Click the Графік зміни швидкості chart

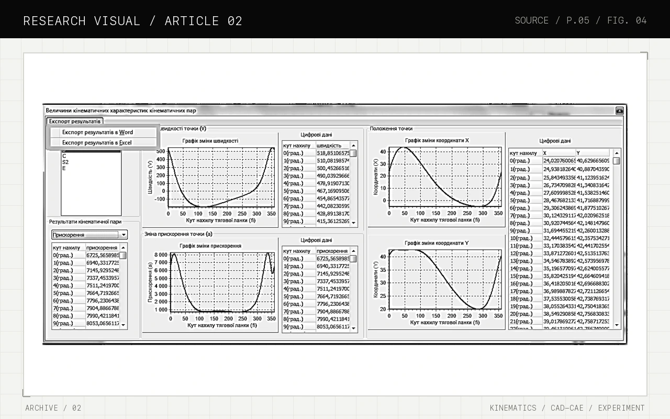pyautogui.click(x=210, y=180)
